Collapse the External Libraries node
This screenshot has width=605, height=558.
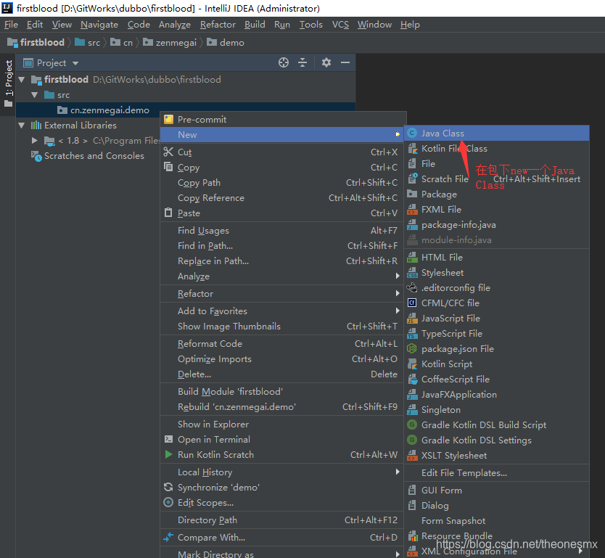(22, 126)
